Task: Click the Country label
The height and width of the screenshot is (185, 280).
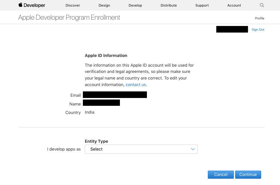Action: [x=73, y=112]
